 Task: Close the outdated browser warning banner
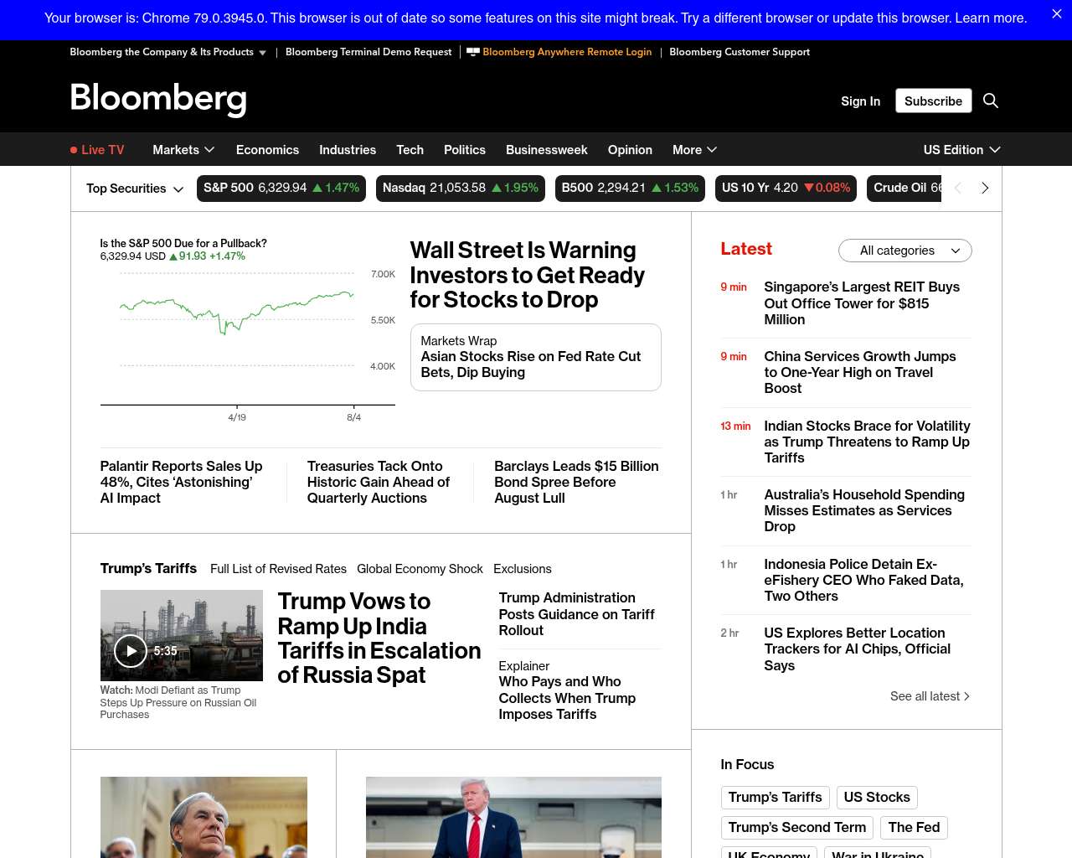click(x=1056, y=14)
